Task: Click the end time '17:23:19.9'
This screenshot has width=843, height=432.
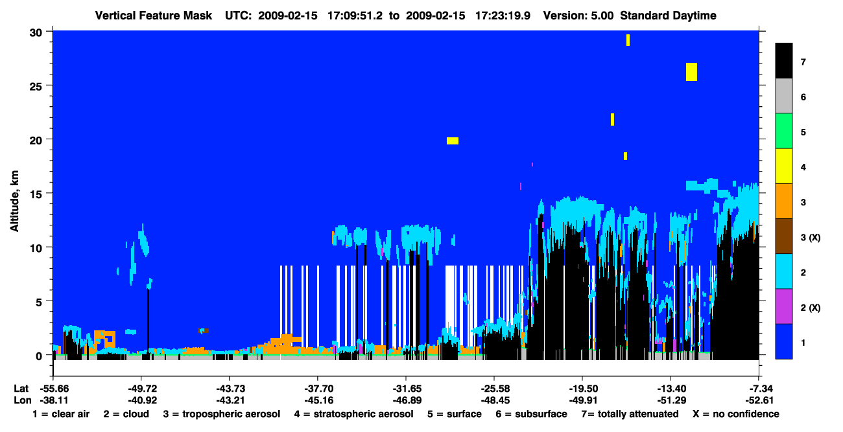Action: pyautogui.click(x=503, y=16)
